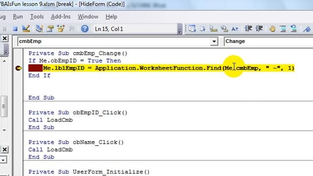Open the small dropdown below lower close button

tap(3, 160)
